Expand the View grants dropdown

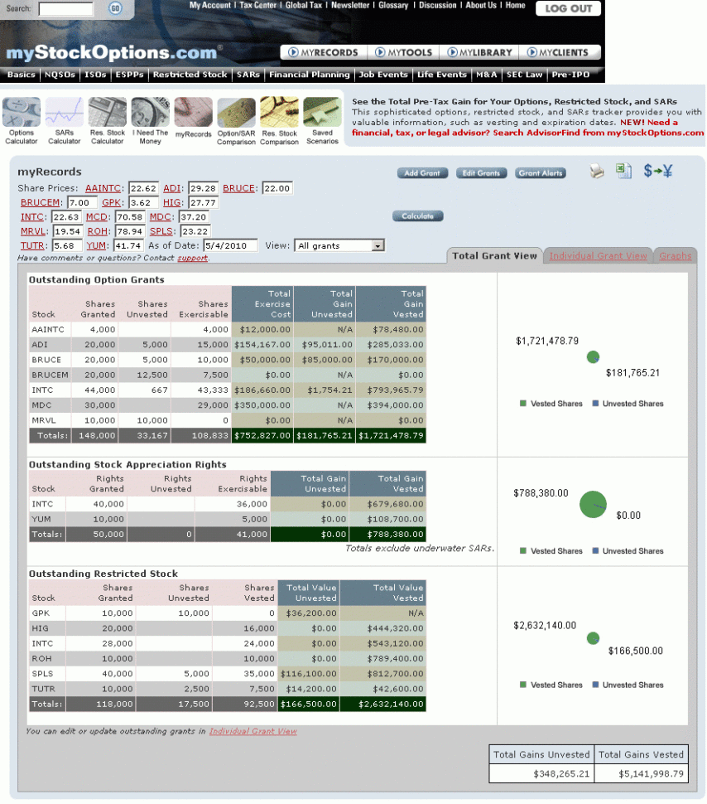click(378, 245)
